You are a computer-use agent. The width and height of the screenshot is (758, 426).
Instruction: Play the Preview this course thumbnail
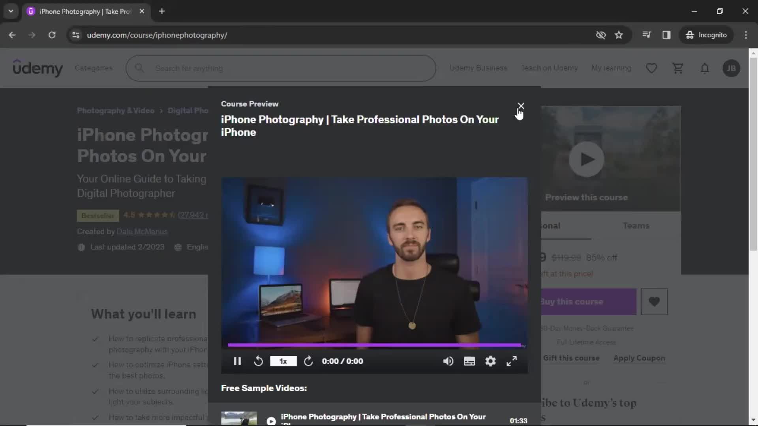586,159
